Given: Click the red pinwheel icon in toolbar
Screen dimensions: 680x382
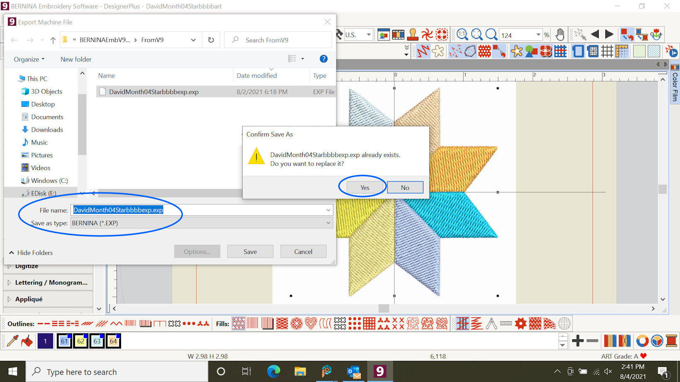Looking at the screenshot, I should tap(427, 35).
